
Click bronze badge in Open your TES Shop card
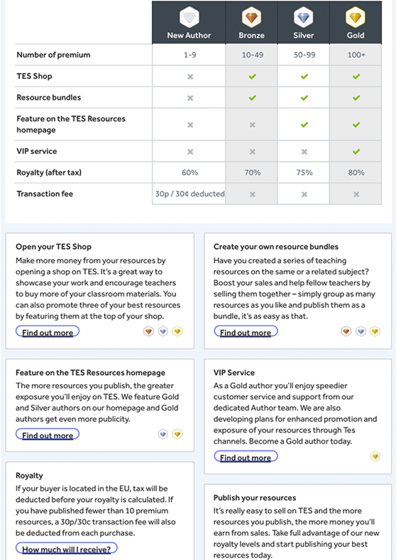pos(149,332)
